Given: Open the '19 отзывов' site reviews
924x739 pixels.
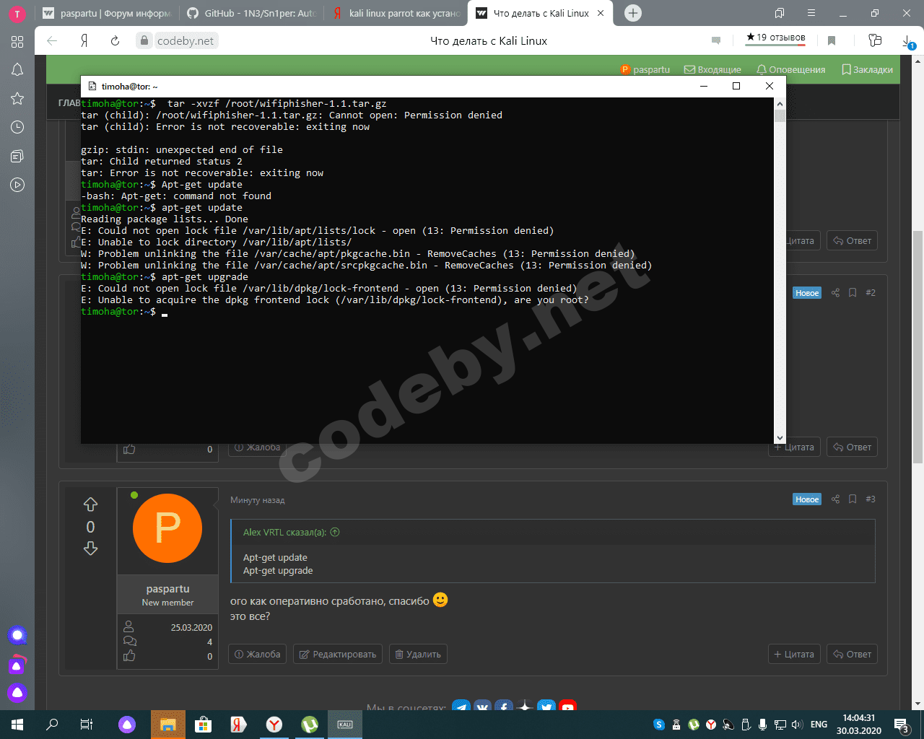Looking at the screenshot, I should pos(775,38).
